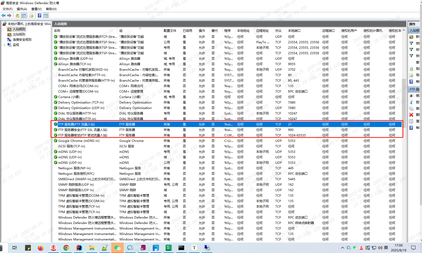
Task: Select the 监视 node in the tree
Action: 16,45
